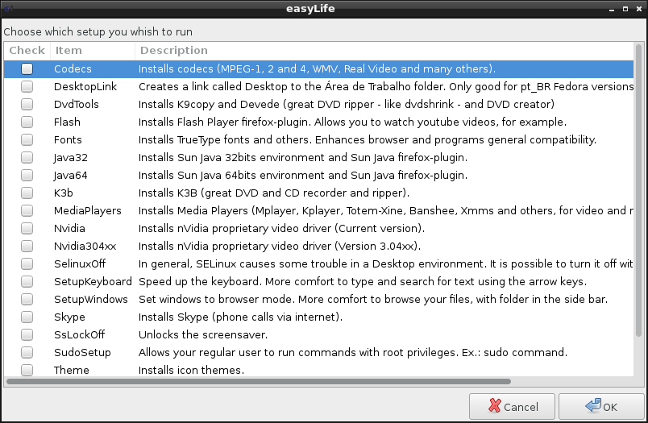
Task: Select the SelinuxOff item name
Action: pos(80,264)
